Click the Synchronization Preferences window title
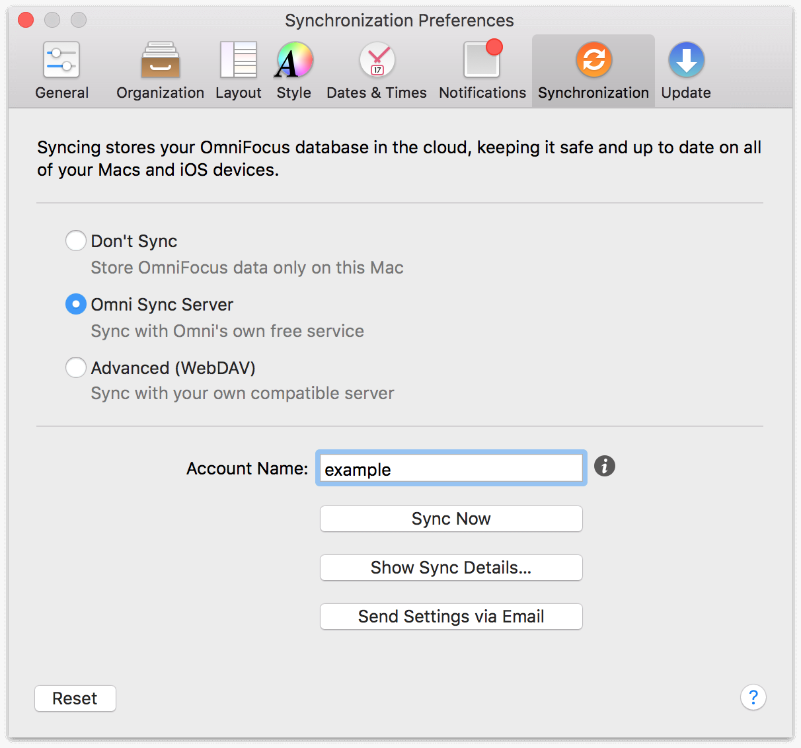The width and height of the screenshot is (801, 748). pos(399,20)
